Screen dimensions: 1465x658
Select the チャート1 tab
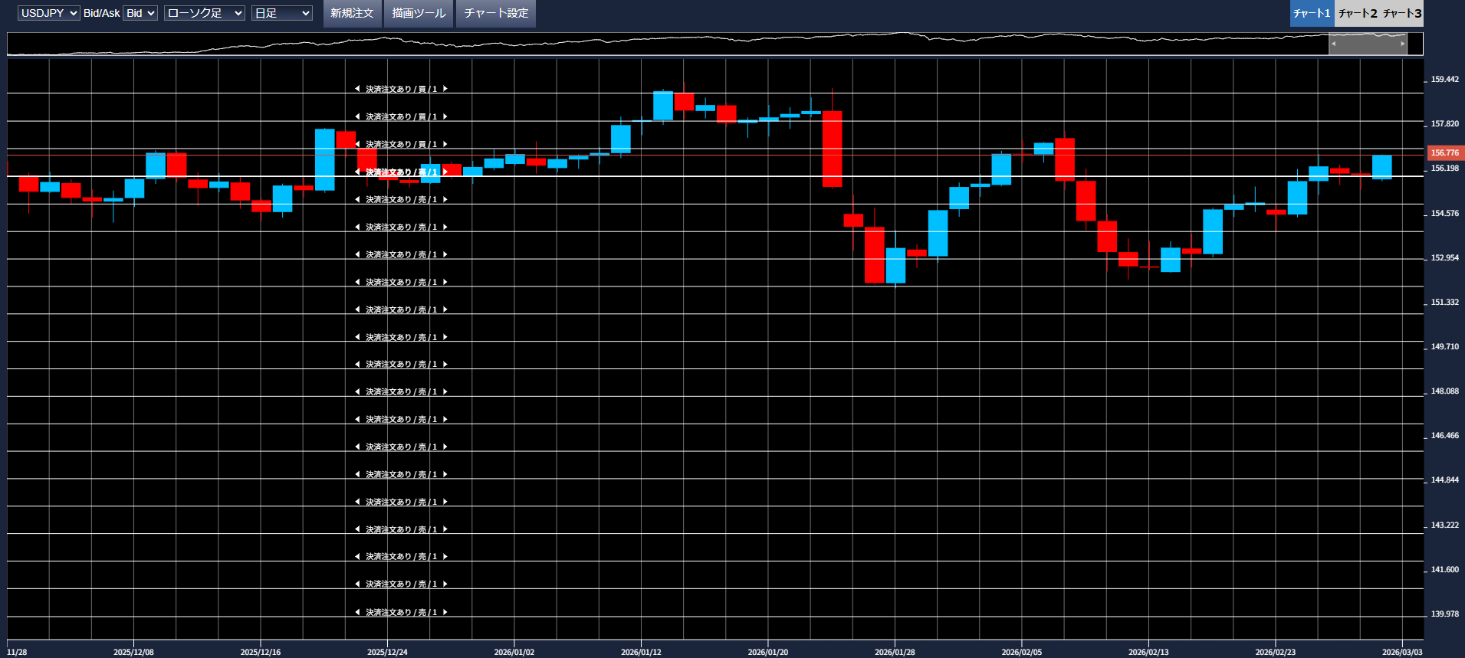pos(1312,13)
